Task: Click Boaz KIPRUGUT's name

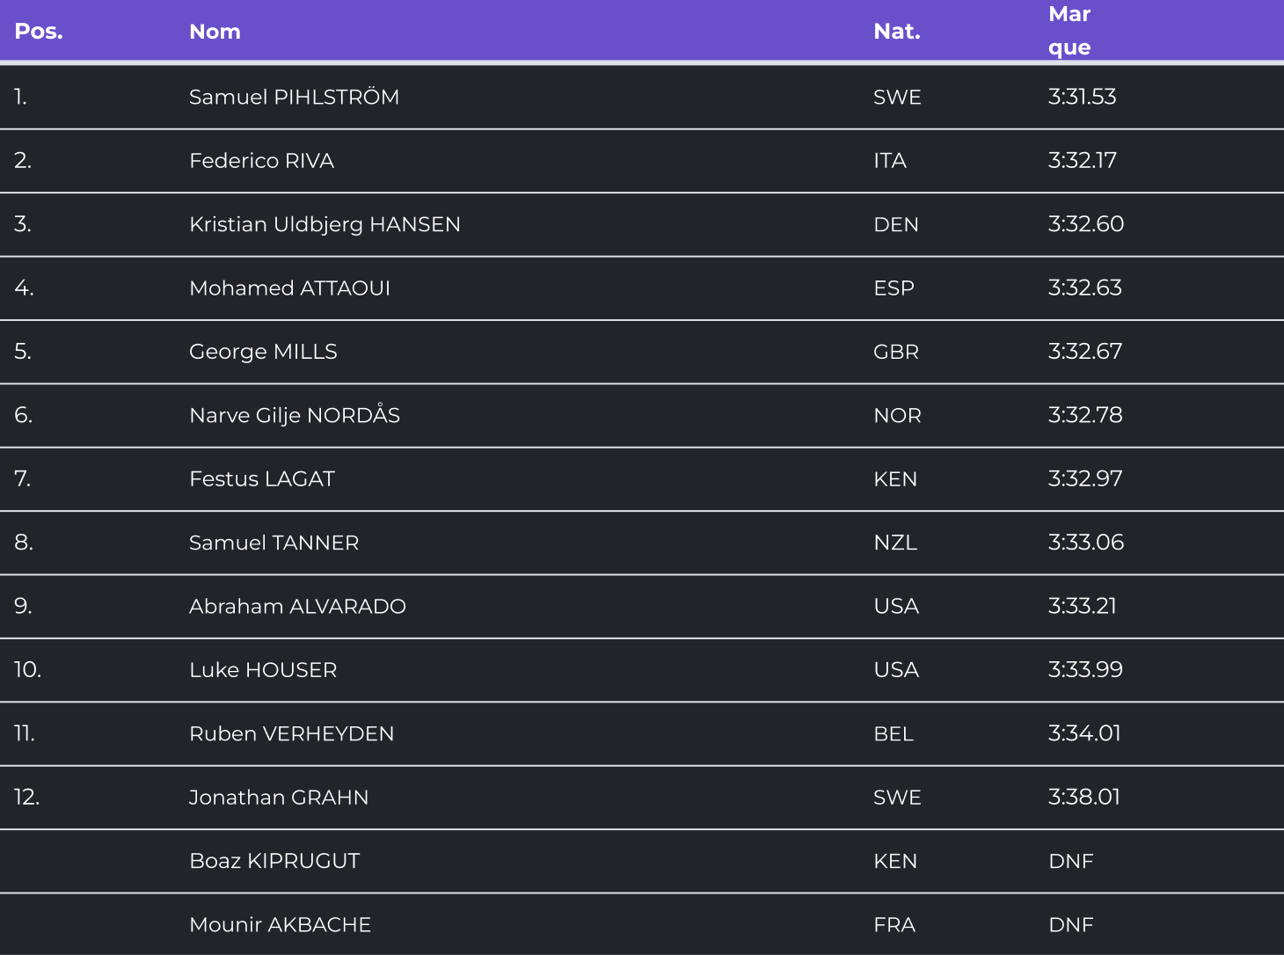Action: click(274, 861)
